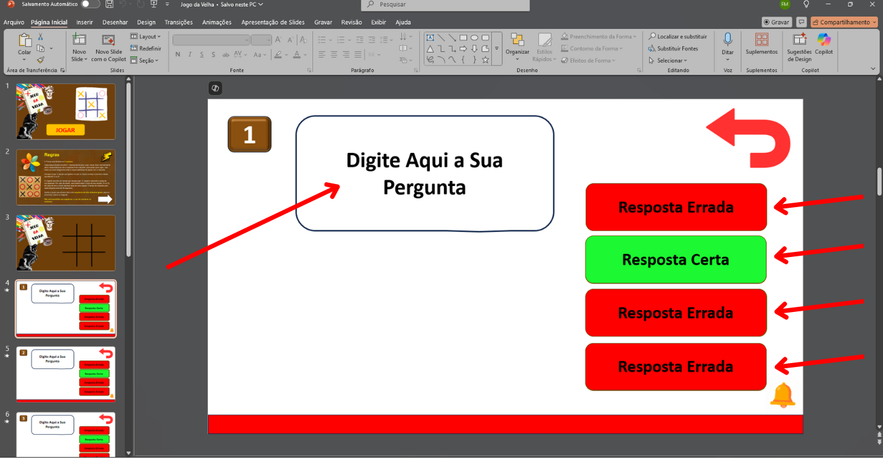The image size is (883, 459).
Task: Click the Copilot icon in the ribbon
Action: click(x=824, y=45)
